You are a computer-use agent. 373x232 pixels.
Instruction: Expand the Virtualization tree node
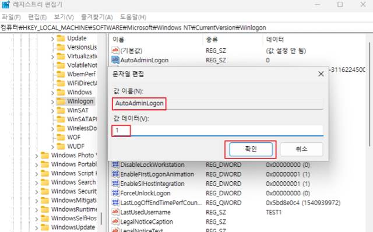tap(52, 57)
